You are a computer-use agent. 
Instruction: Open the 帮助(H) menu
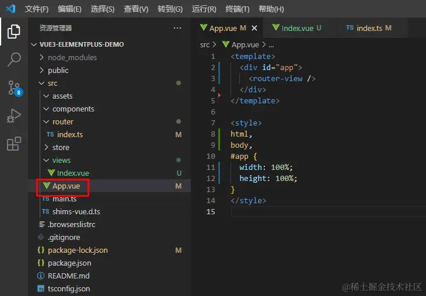(x=271, y=9)
